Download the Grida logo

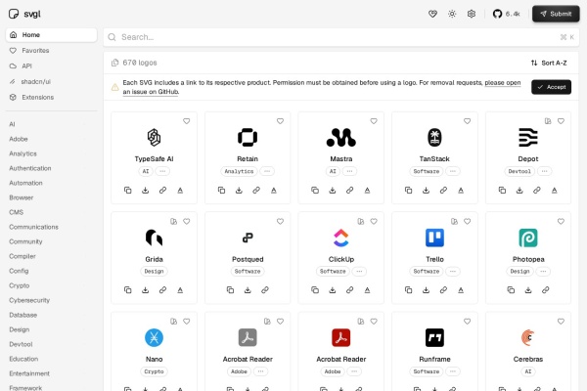[145, 290]
